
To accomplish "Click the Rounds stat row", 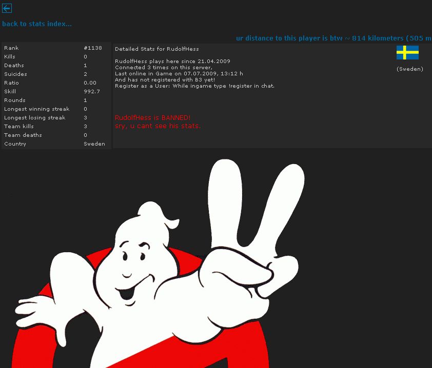I will tap(55, 100).
